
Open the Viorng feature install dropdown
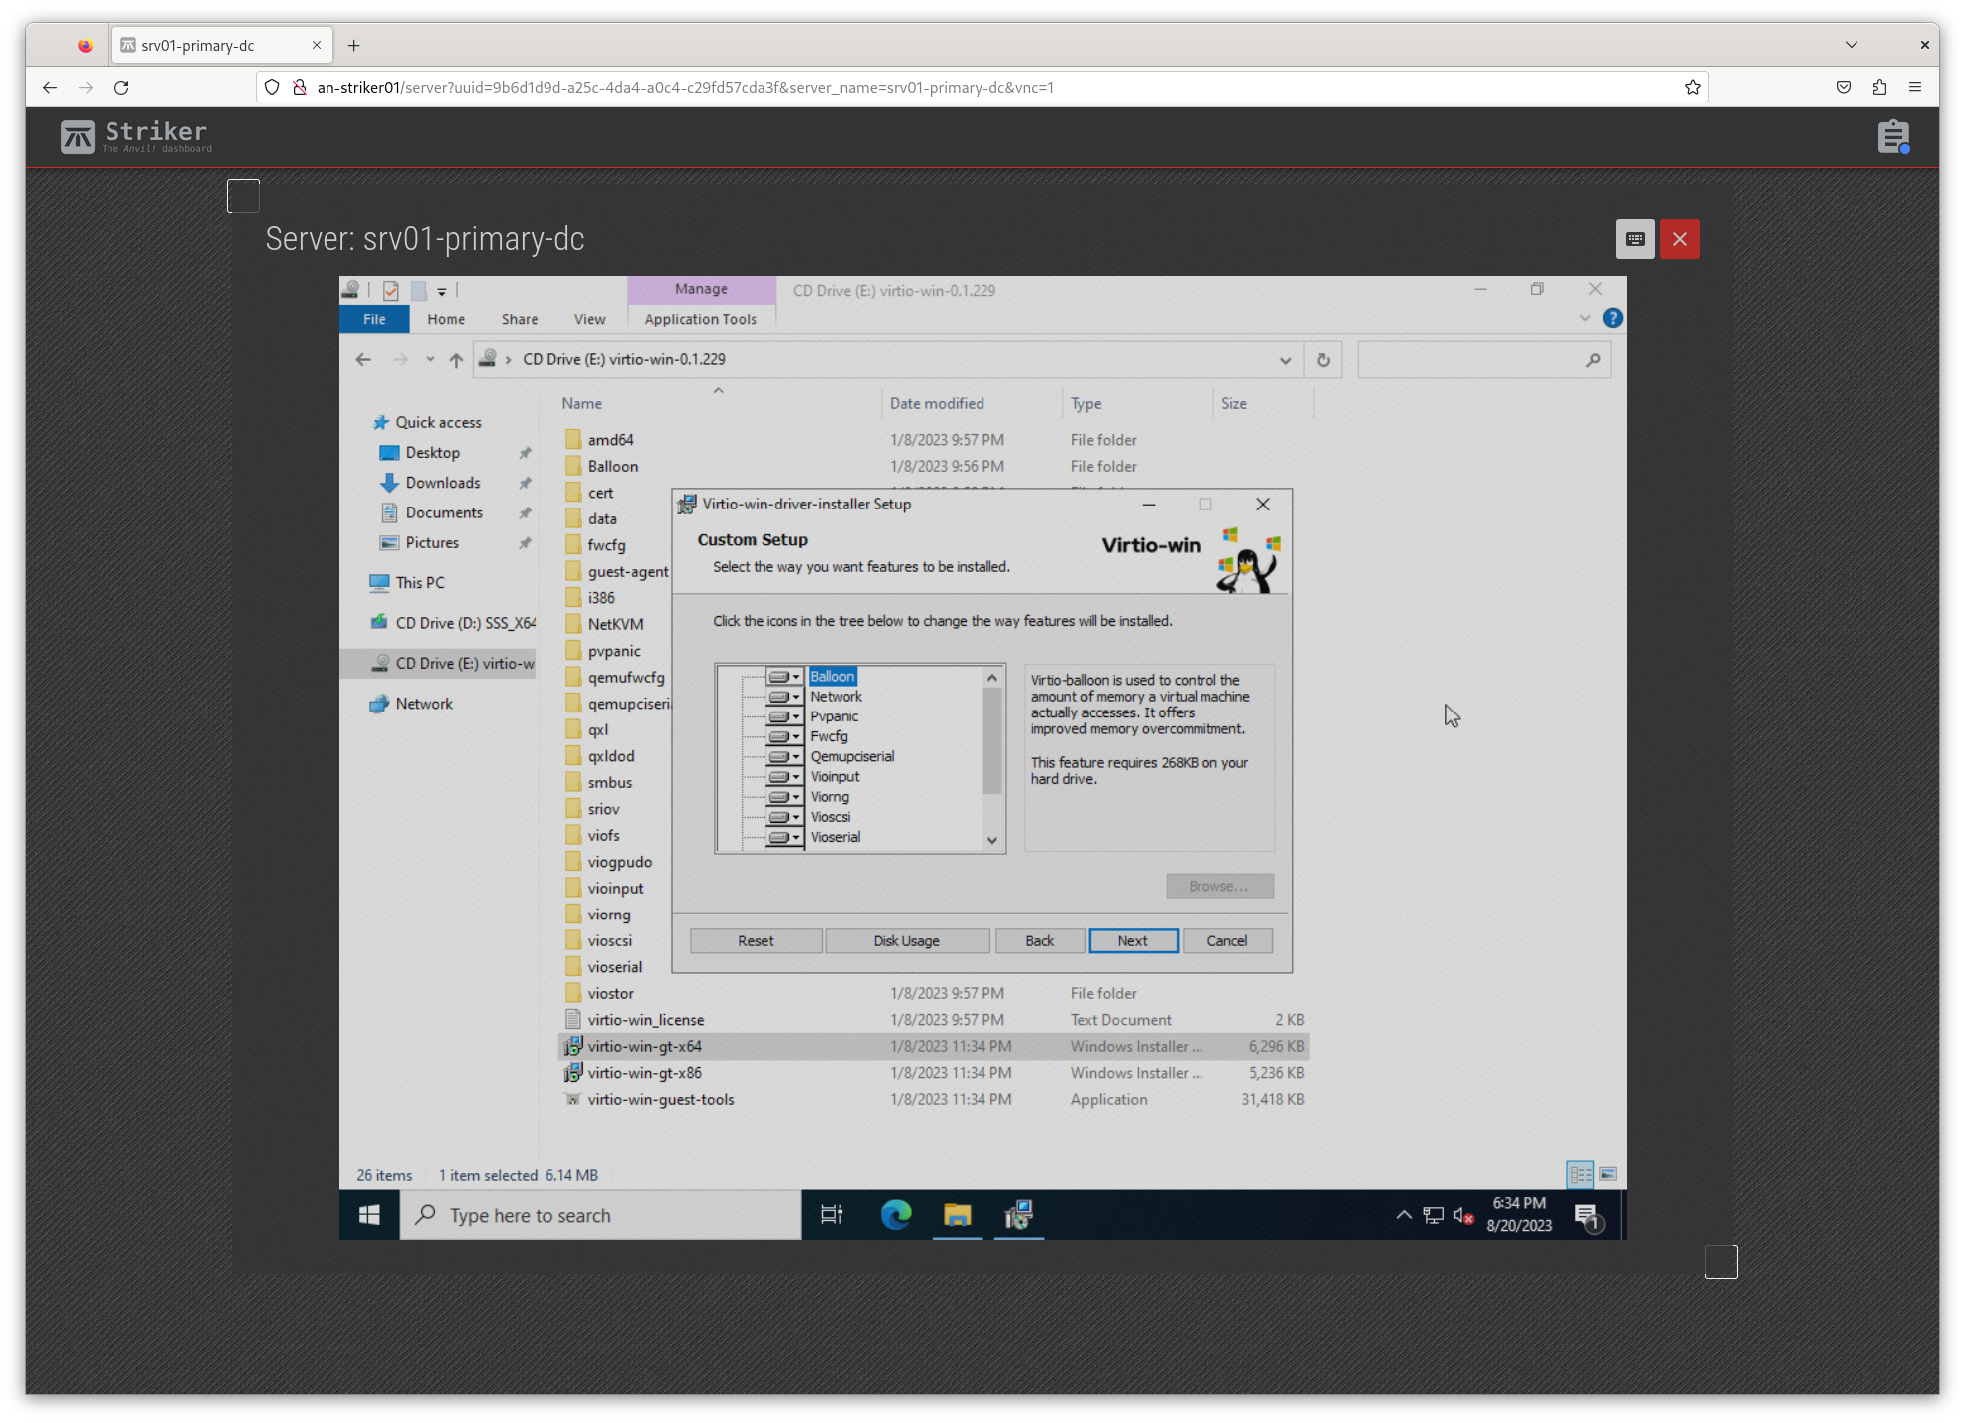click(784, 797)
